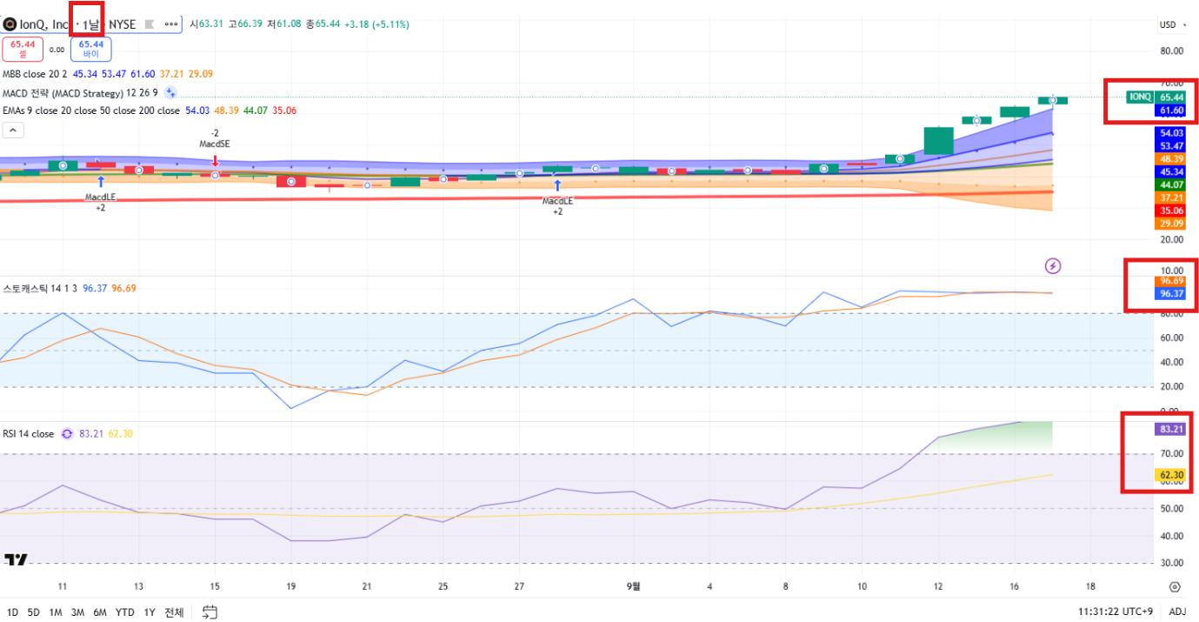1199x622 pixels.
Task: Change the 1날 chart interval
Action: [90, 24]
